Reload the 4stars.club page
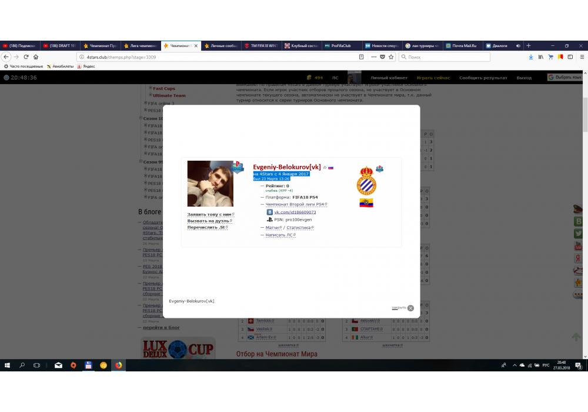 click(26, 57)
